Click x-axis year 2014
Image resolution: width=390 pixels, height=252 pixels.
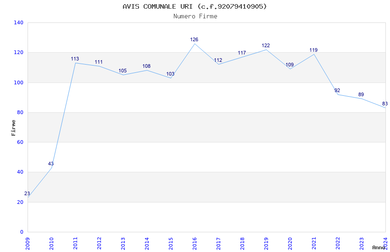pyautogui.click(x=147, y=243)
